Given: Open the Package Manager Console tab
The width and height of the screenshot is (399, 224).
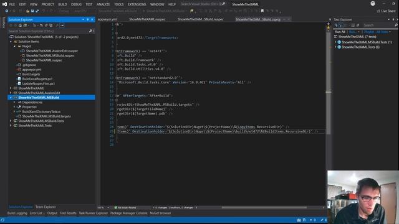Looking at the screenshot, I should [x=129, y=213].
